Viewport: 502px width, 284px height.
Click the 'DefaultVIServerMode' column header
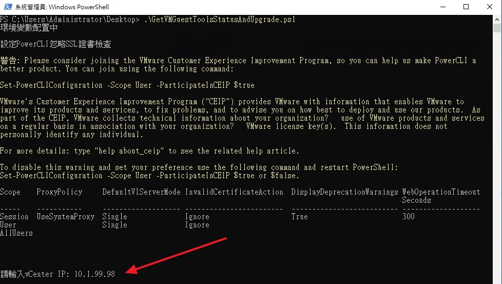[142, 192]
